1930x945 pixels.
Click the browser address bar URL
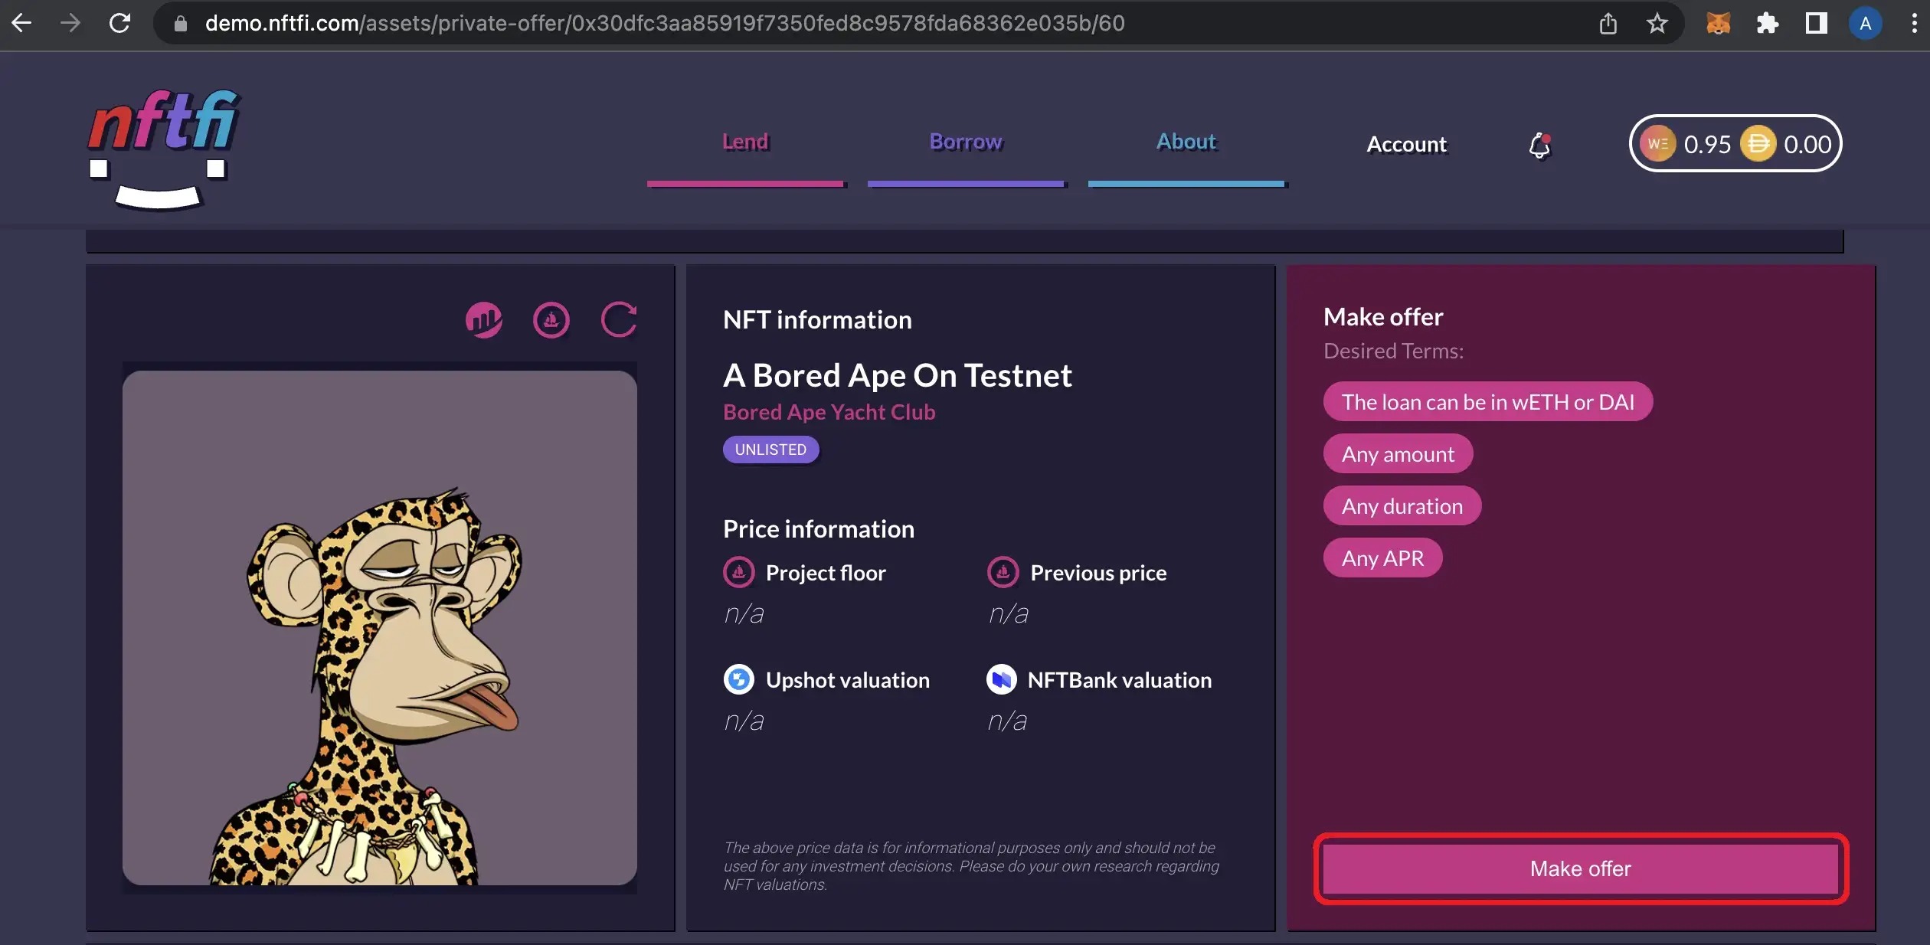[665, 24]
